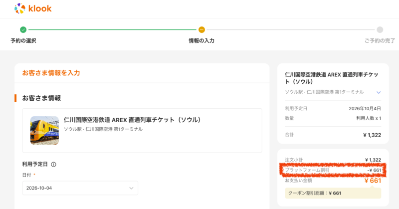Image resolution: width=399 pixels, height=209 pixels.
Task: Click the 注文小計 ¥ 1,322 value
Action: [x=373, y=160]
